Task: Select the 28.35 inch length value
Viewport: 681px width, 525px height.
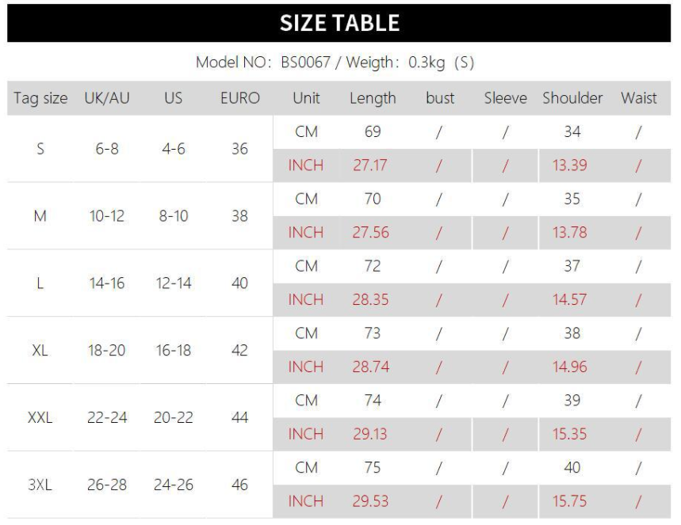Action: point(372,300)
